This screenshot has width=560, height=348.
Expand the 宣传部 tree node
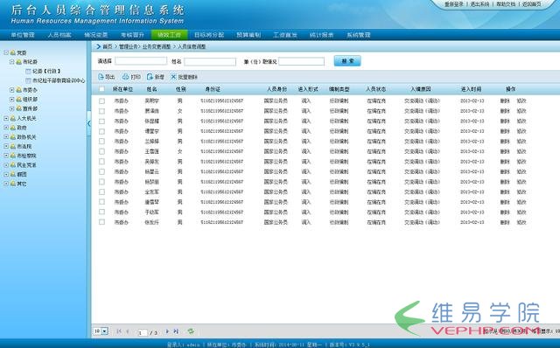click(11, 108)
